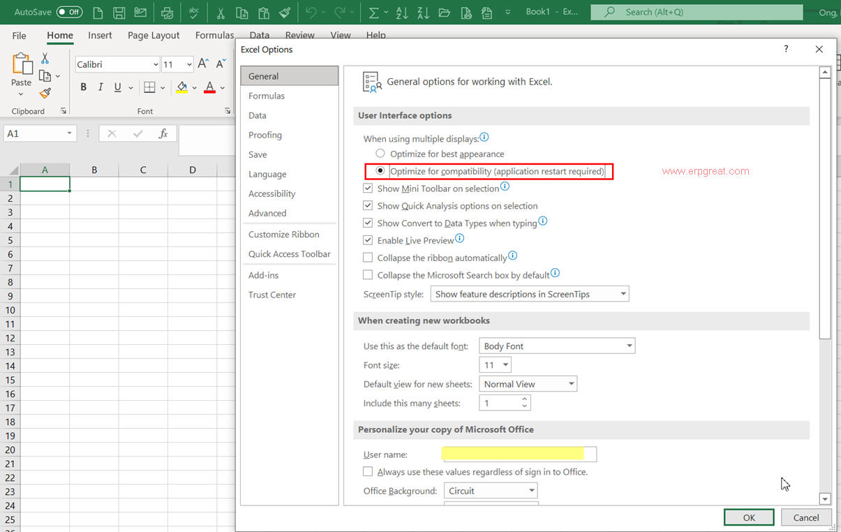The height and width of the screenshot is (532, 841).
Task: Click scissors Cut icon in Quick Access Toolbar
Action: point(221,13)
